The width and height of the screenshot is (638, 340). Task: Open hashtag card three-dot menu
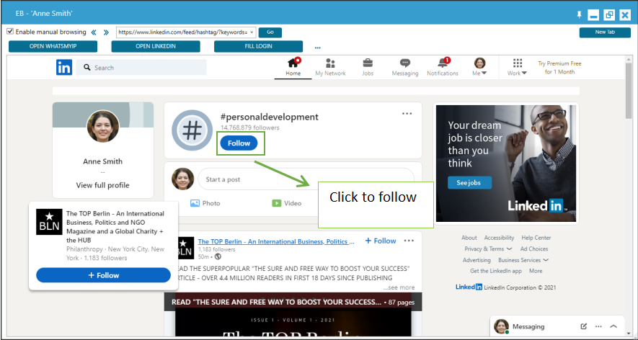pyautogui.click(x=407, y=114)
